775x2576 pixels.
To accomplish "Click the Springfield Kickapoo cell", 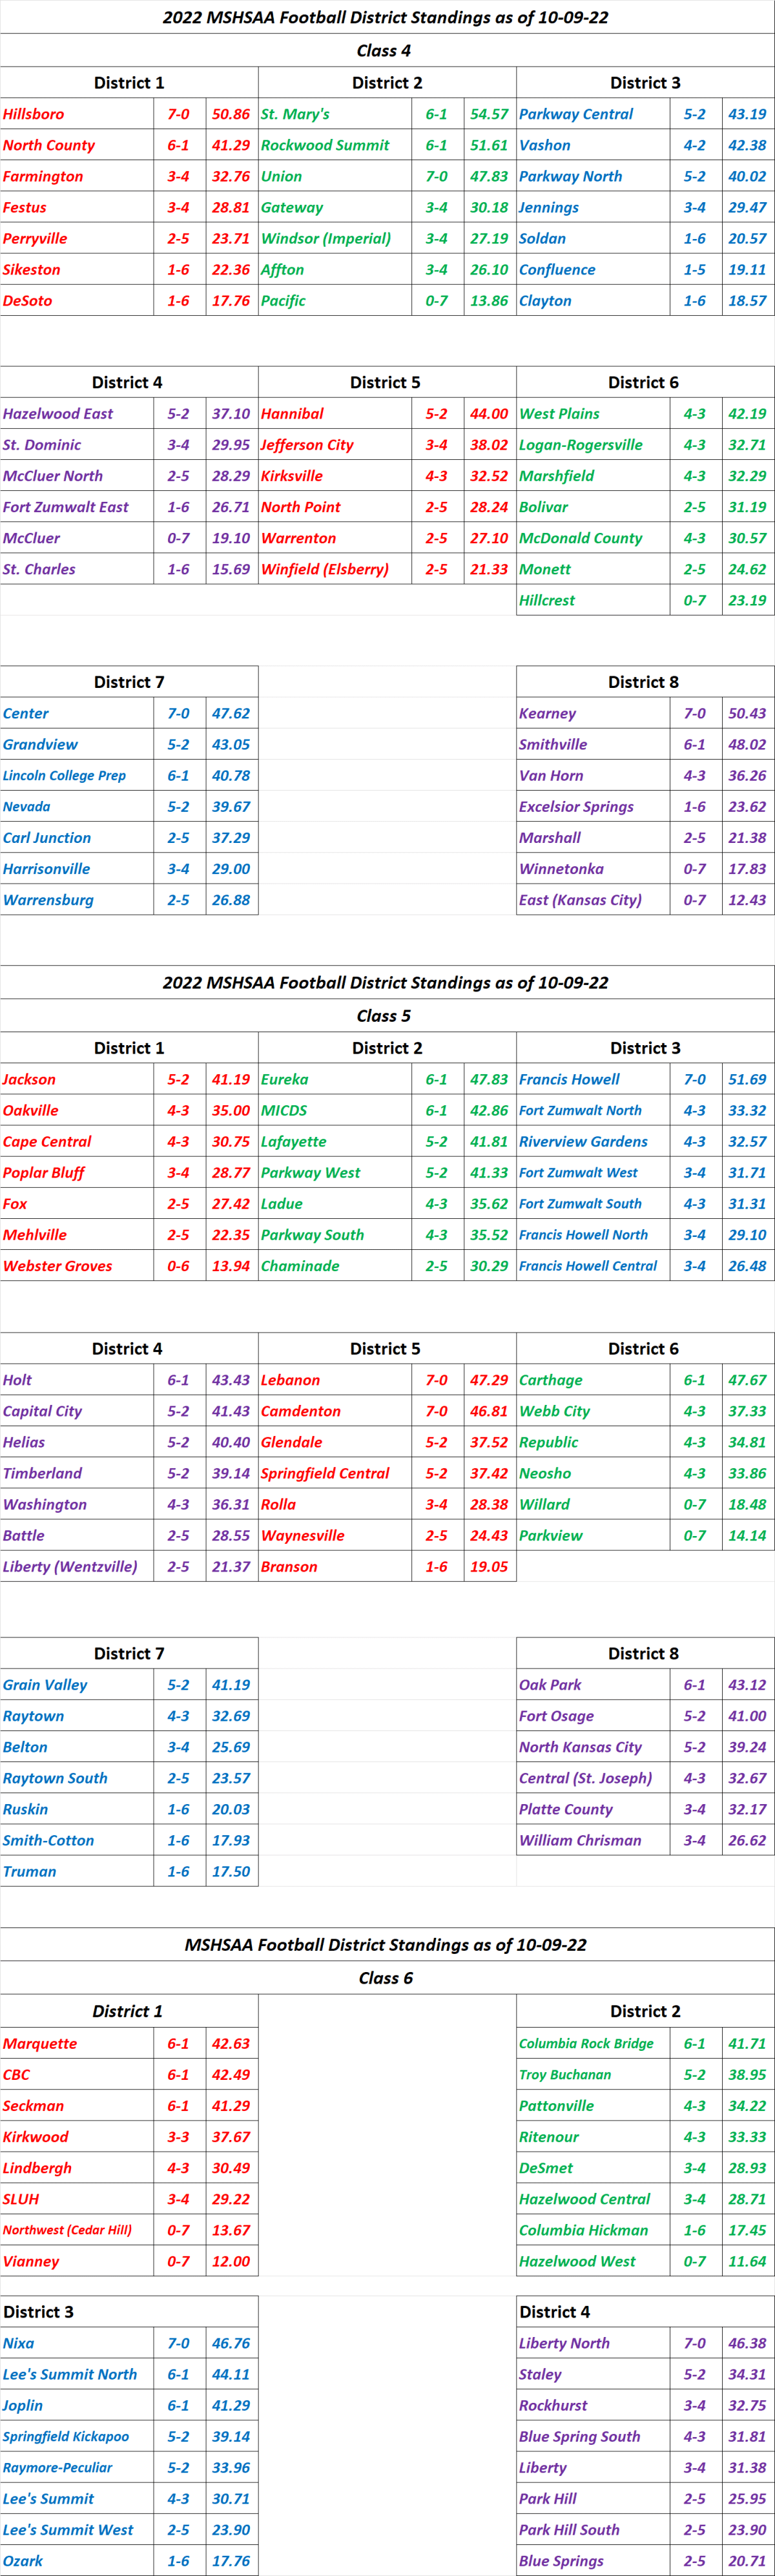I will tap(77, 2436).
